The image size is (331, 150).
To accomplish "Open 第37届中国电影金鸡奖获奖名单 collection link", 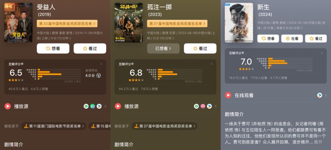I will click(x=165, y=126).
